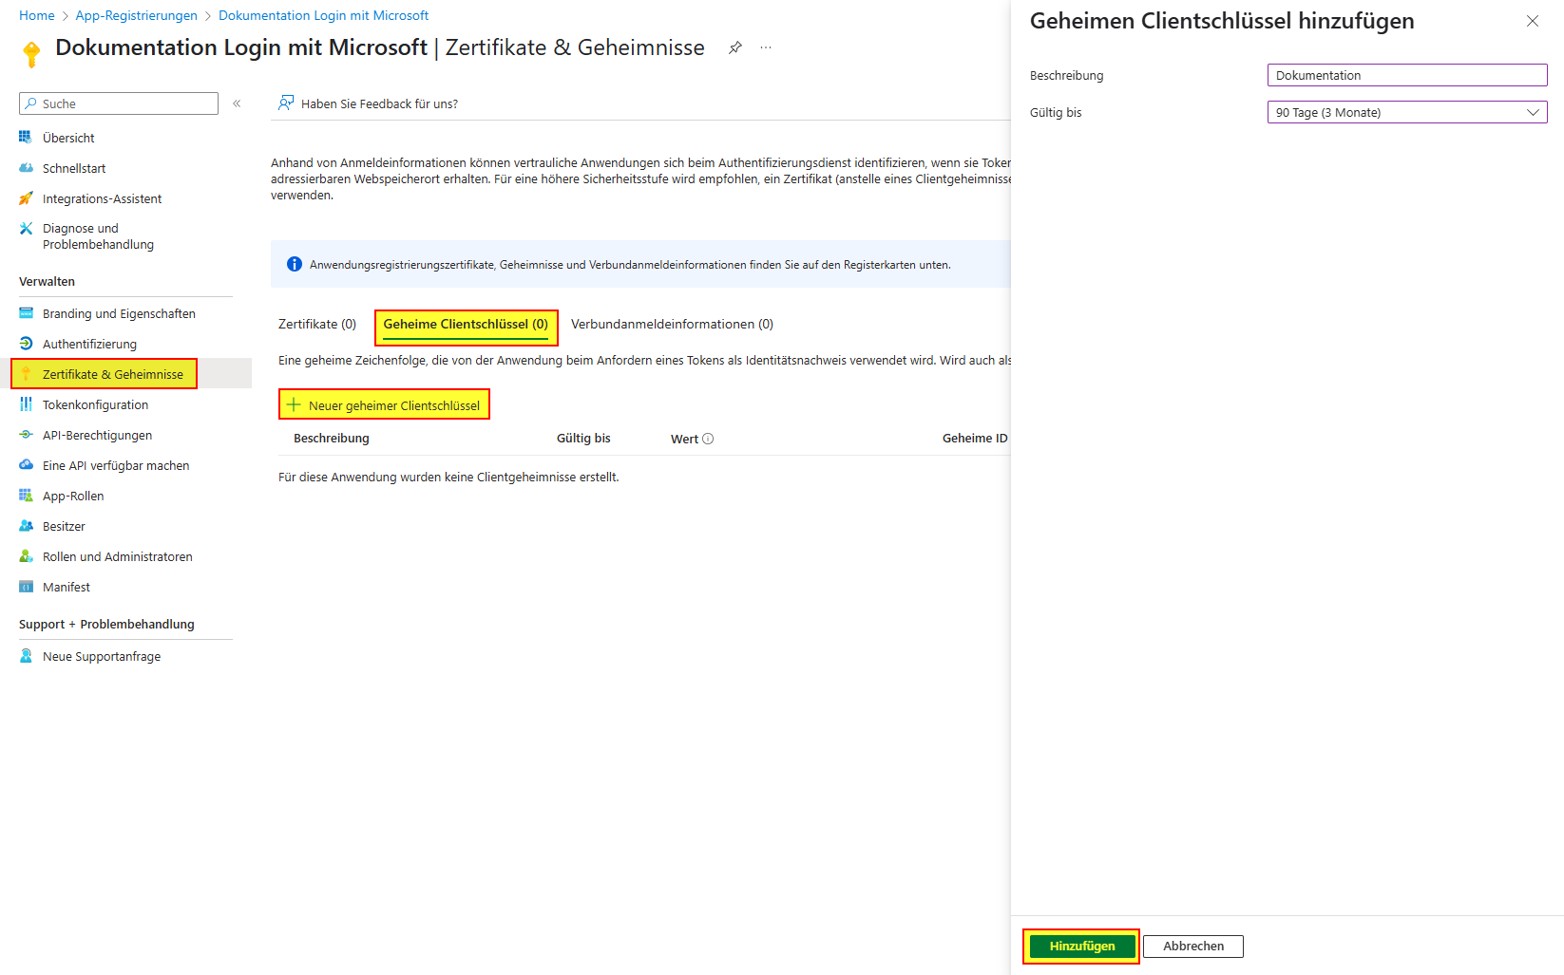The width and height of the screenshot is (1564, 975).
Task: Click the Abbrechen button
Action: click(x=1192, y=946)
